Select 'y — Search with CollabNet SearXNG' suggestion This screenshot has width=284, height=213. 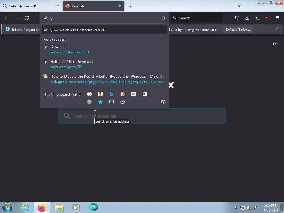(x=104, y=30)
